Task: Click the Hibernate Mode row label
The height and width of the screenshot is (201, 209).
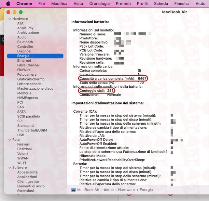Action: 93,156
